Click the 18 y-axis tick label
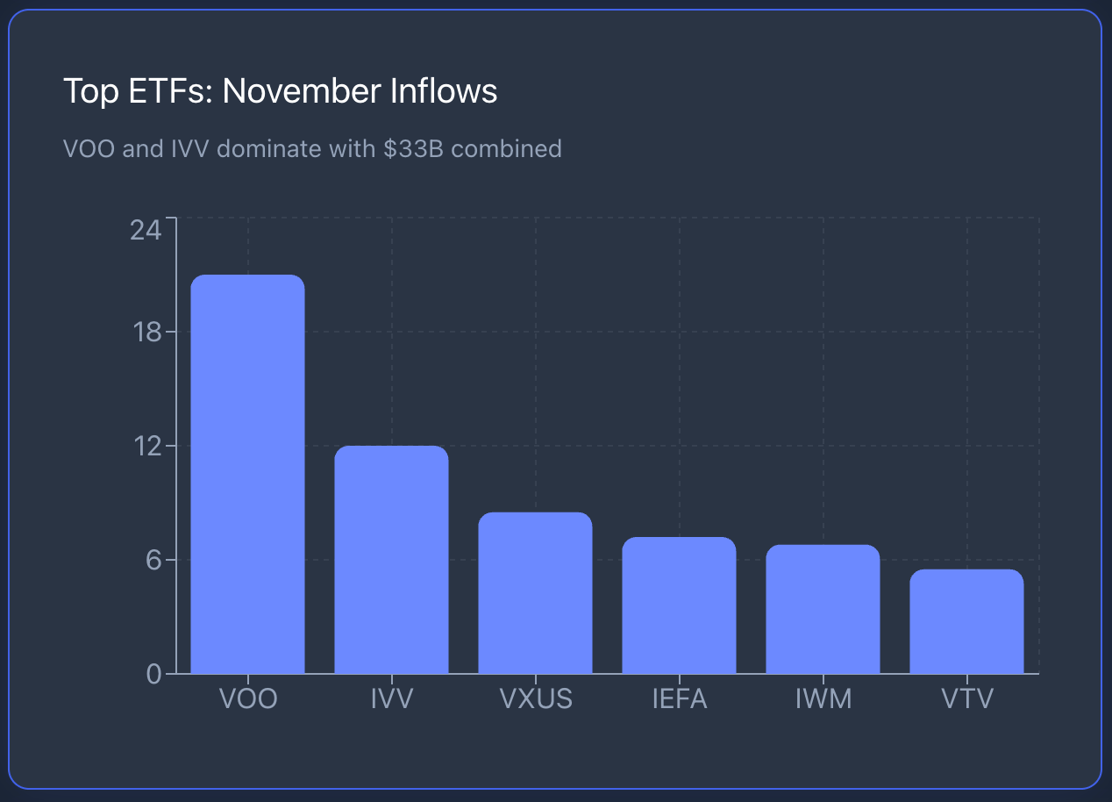Screen dimensions: 1112x802 click(x=146, y=332)
